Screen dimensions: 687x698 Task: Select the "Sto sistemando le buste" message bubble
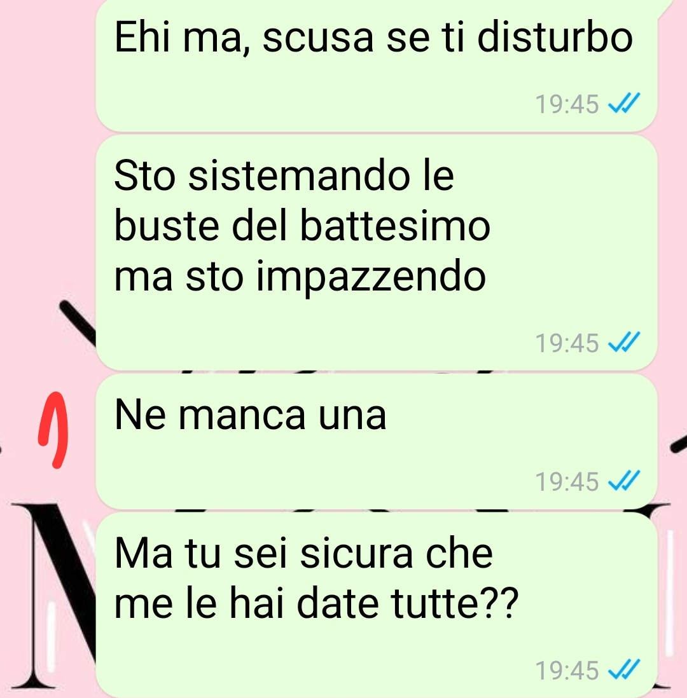pyautogui.click(x=377, y=252)
